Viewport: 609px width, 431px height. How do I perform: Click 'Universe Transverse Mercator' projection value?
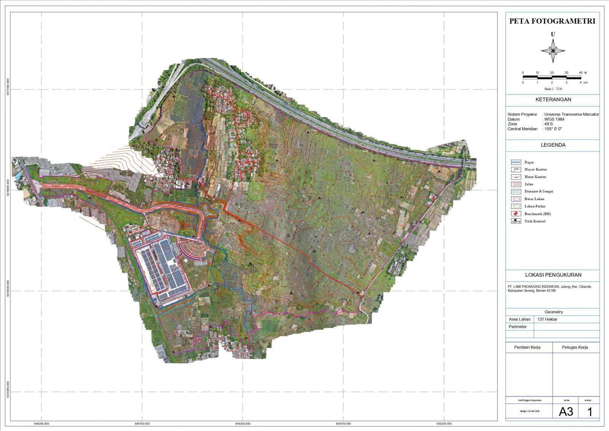click(571, 114)
